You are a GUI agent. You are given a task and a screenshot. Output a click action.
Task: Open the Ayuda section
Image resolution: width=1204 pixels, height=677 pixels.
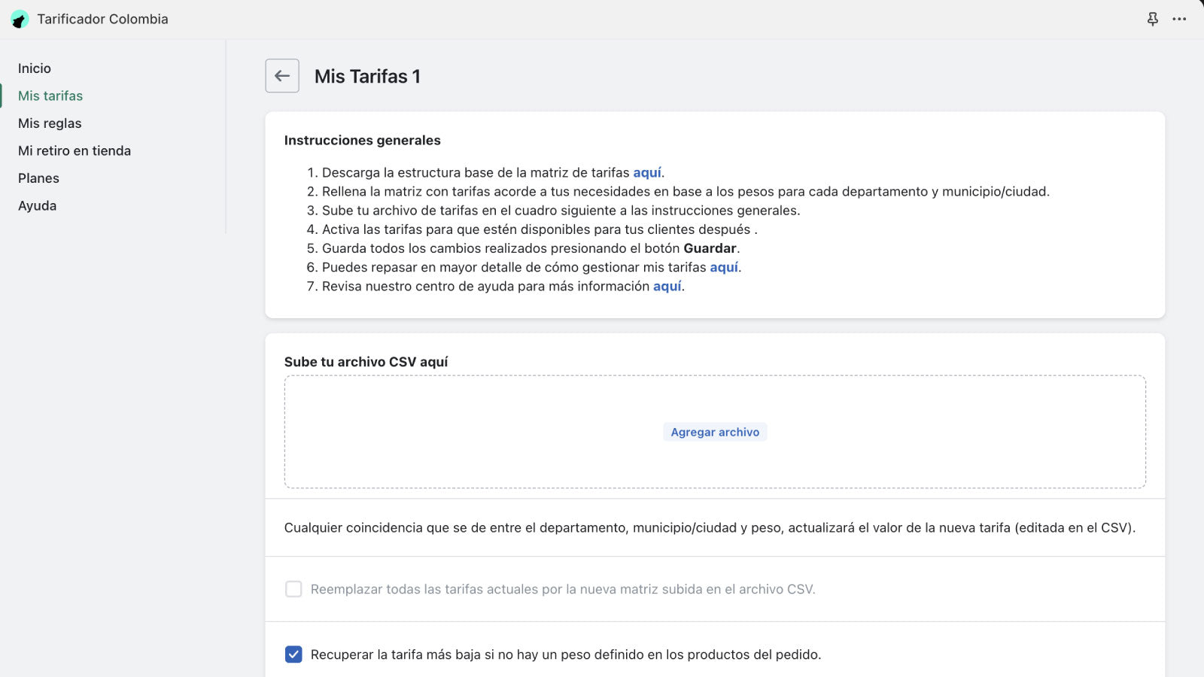tap(37, 205)
